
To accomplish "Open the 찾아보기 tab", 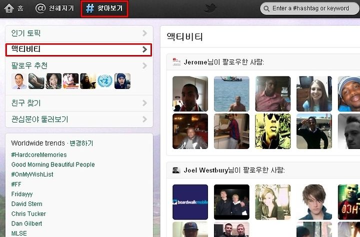I will coord(104,8).
